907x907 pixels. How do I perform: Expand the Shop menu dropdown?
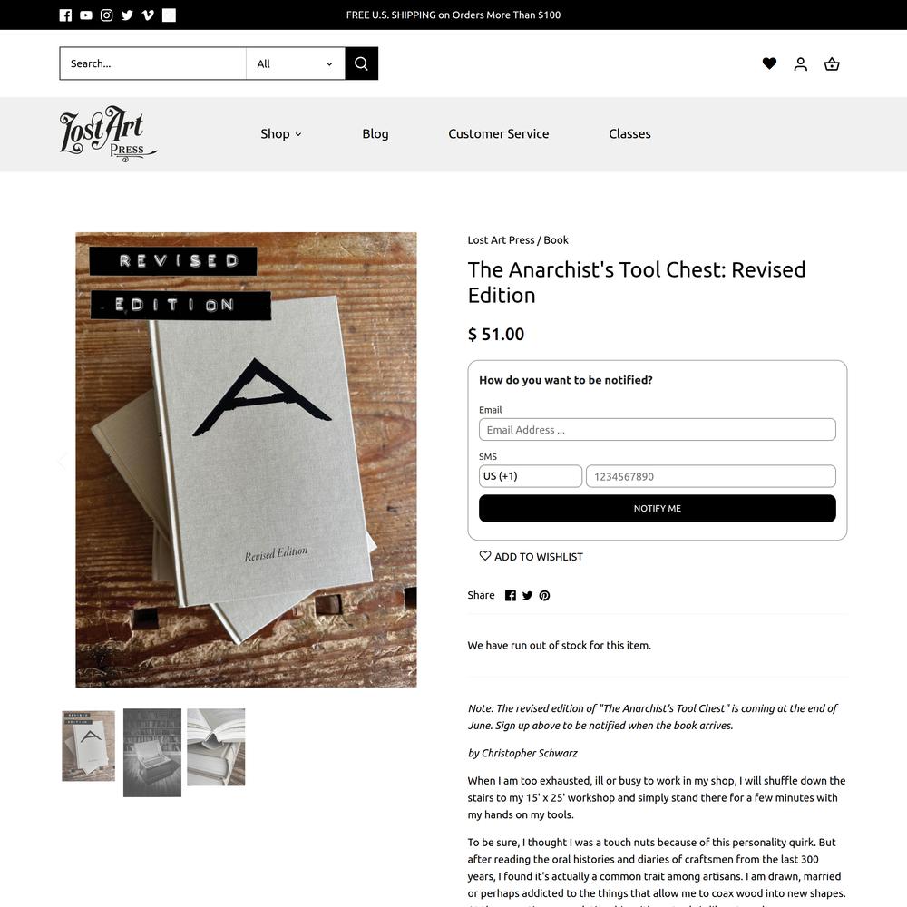[x=281, y=133]
